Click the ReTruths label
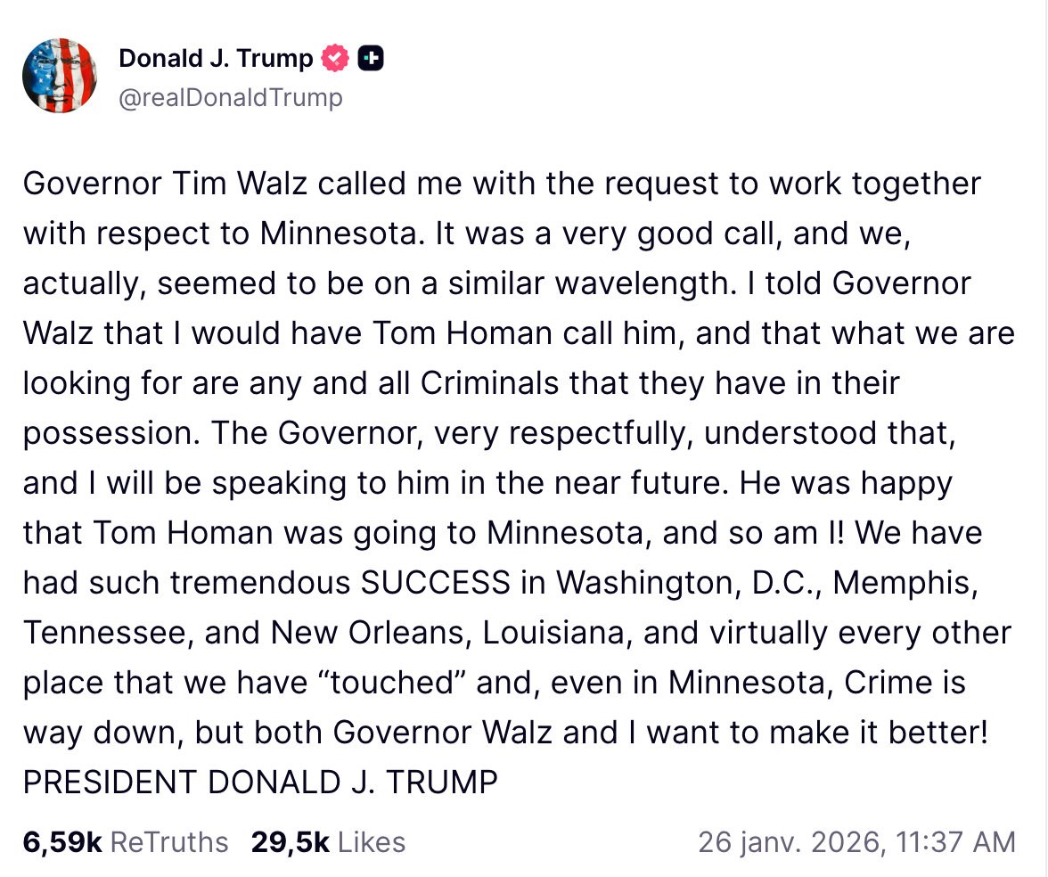 169,842
